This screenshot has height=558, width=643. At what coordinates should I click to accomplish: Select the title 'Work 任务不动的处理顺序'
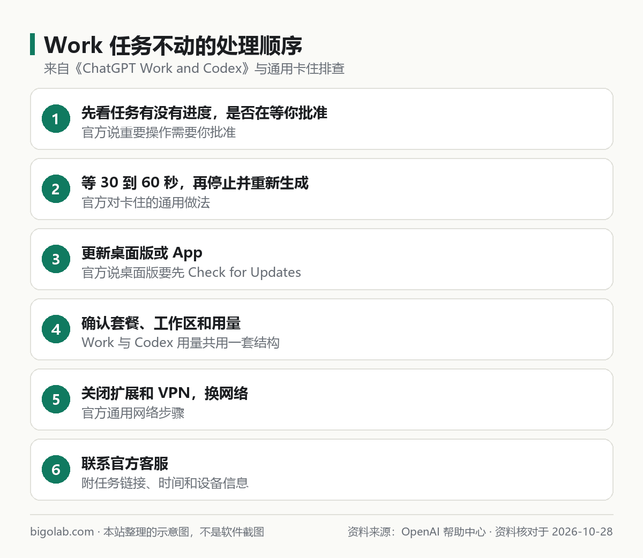click(x=173, y=46)
